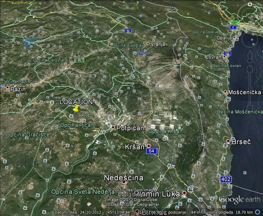Image resolution: width=263 pixels, height=216 pixels.
Task: Click the road 44 shield
Action: point(128,30)
